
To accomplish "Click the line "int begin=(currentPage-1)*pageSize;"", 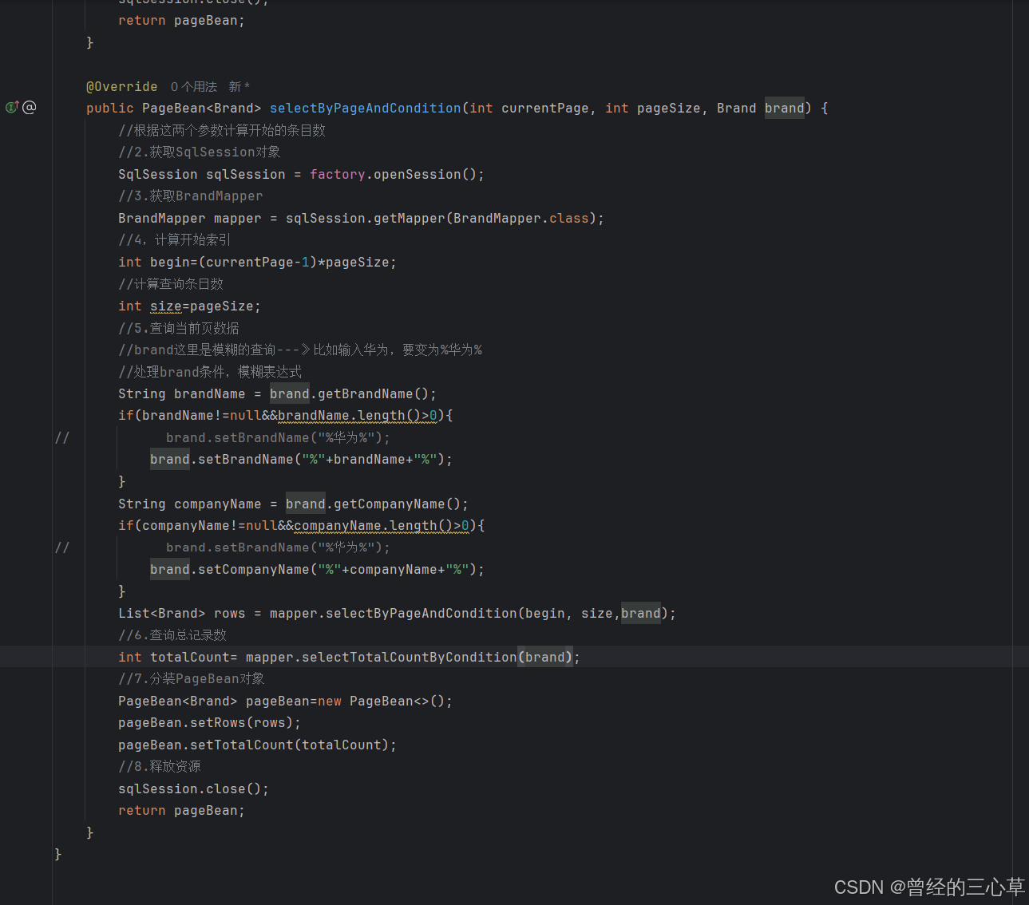I will click(257, 262).
